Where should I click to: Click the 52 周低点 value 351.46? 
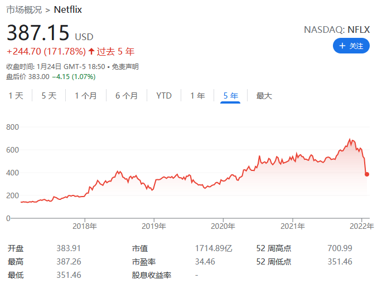click(340, 262)
